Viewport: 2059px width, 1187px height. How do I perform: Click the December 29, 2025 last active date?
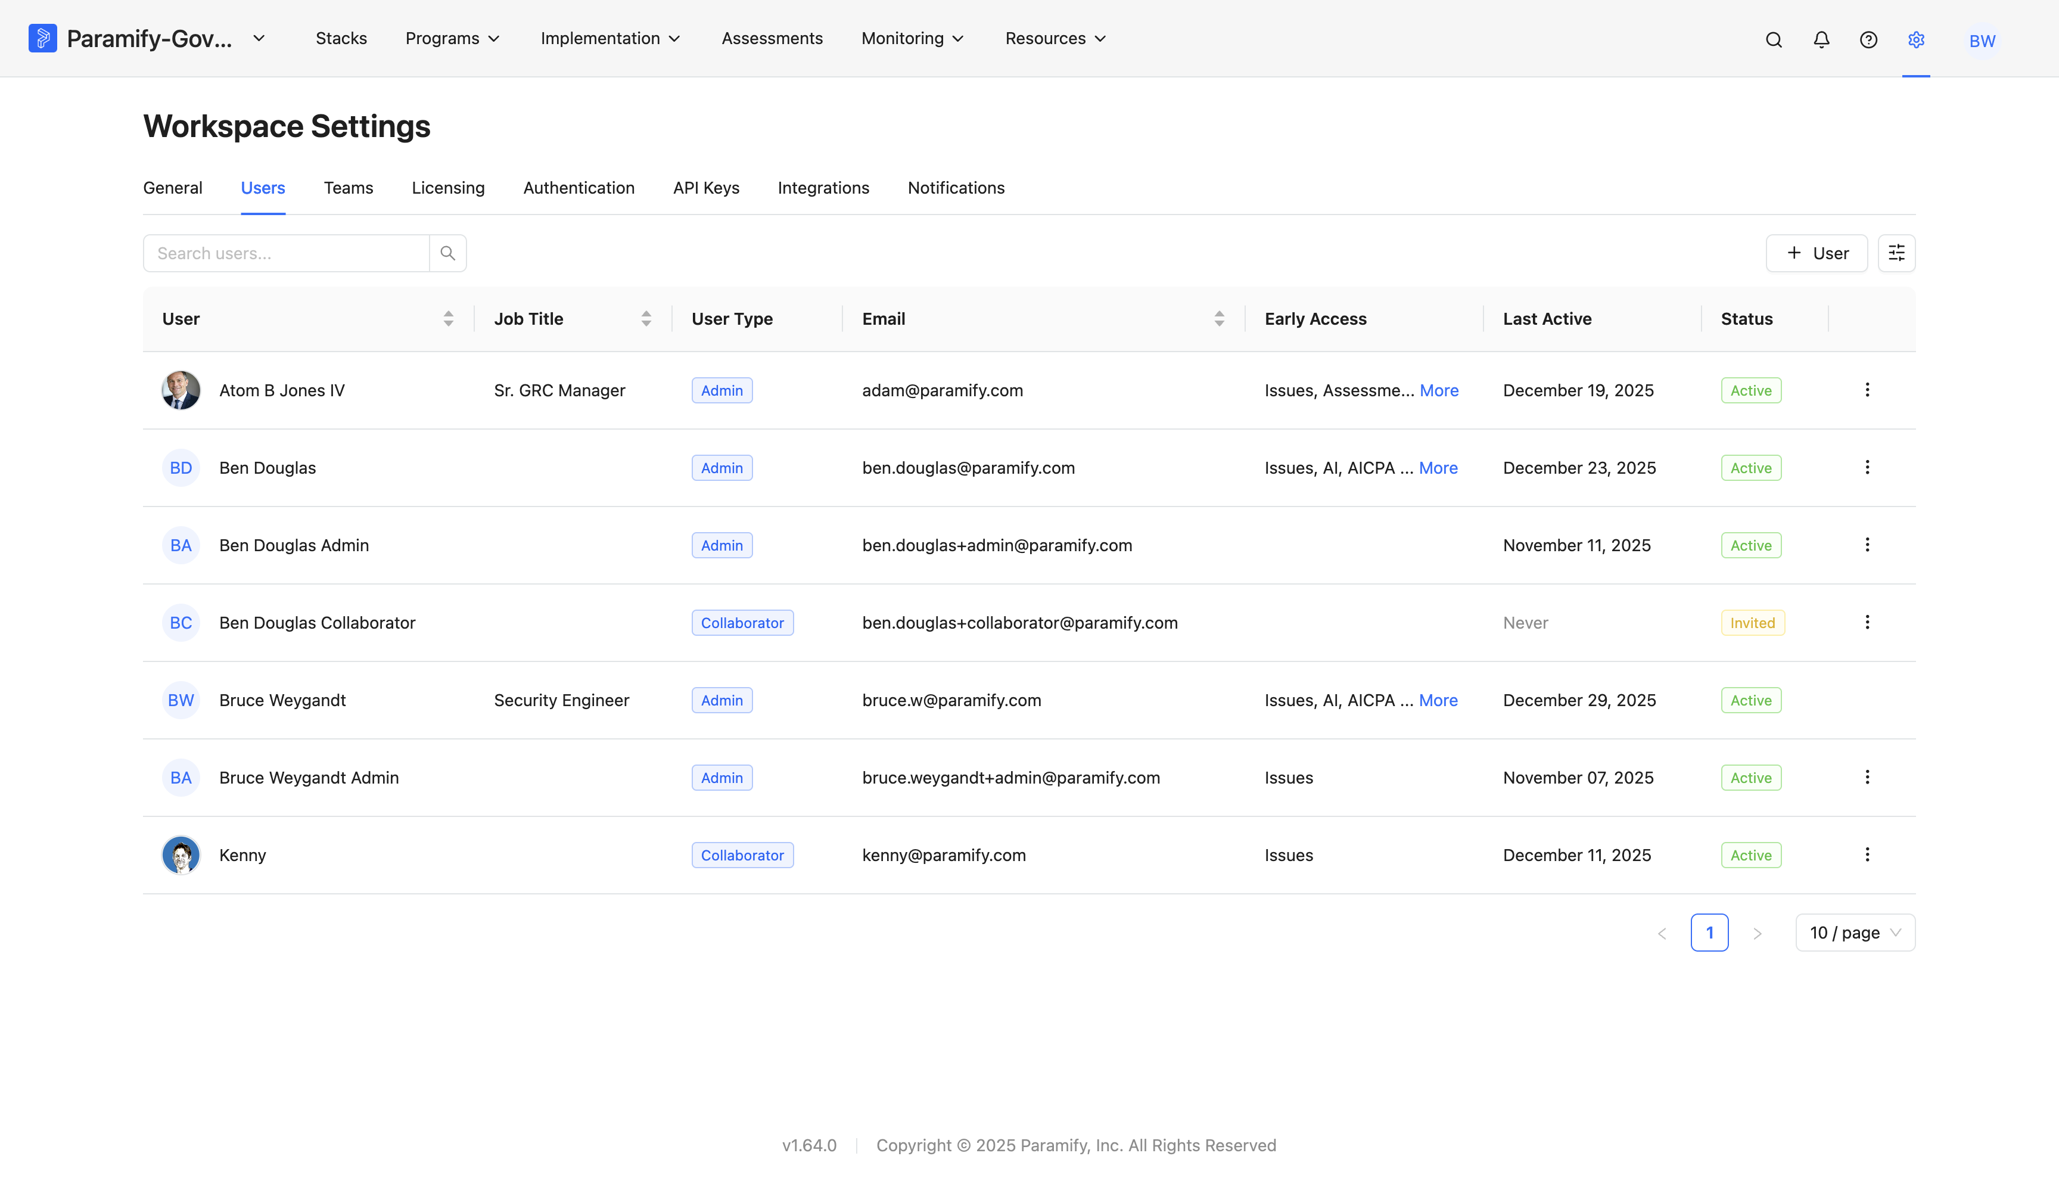1579,700
